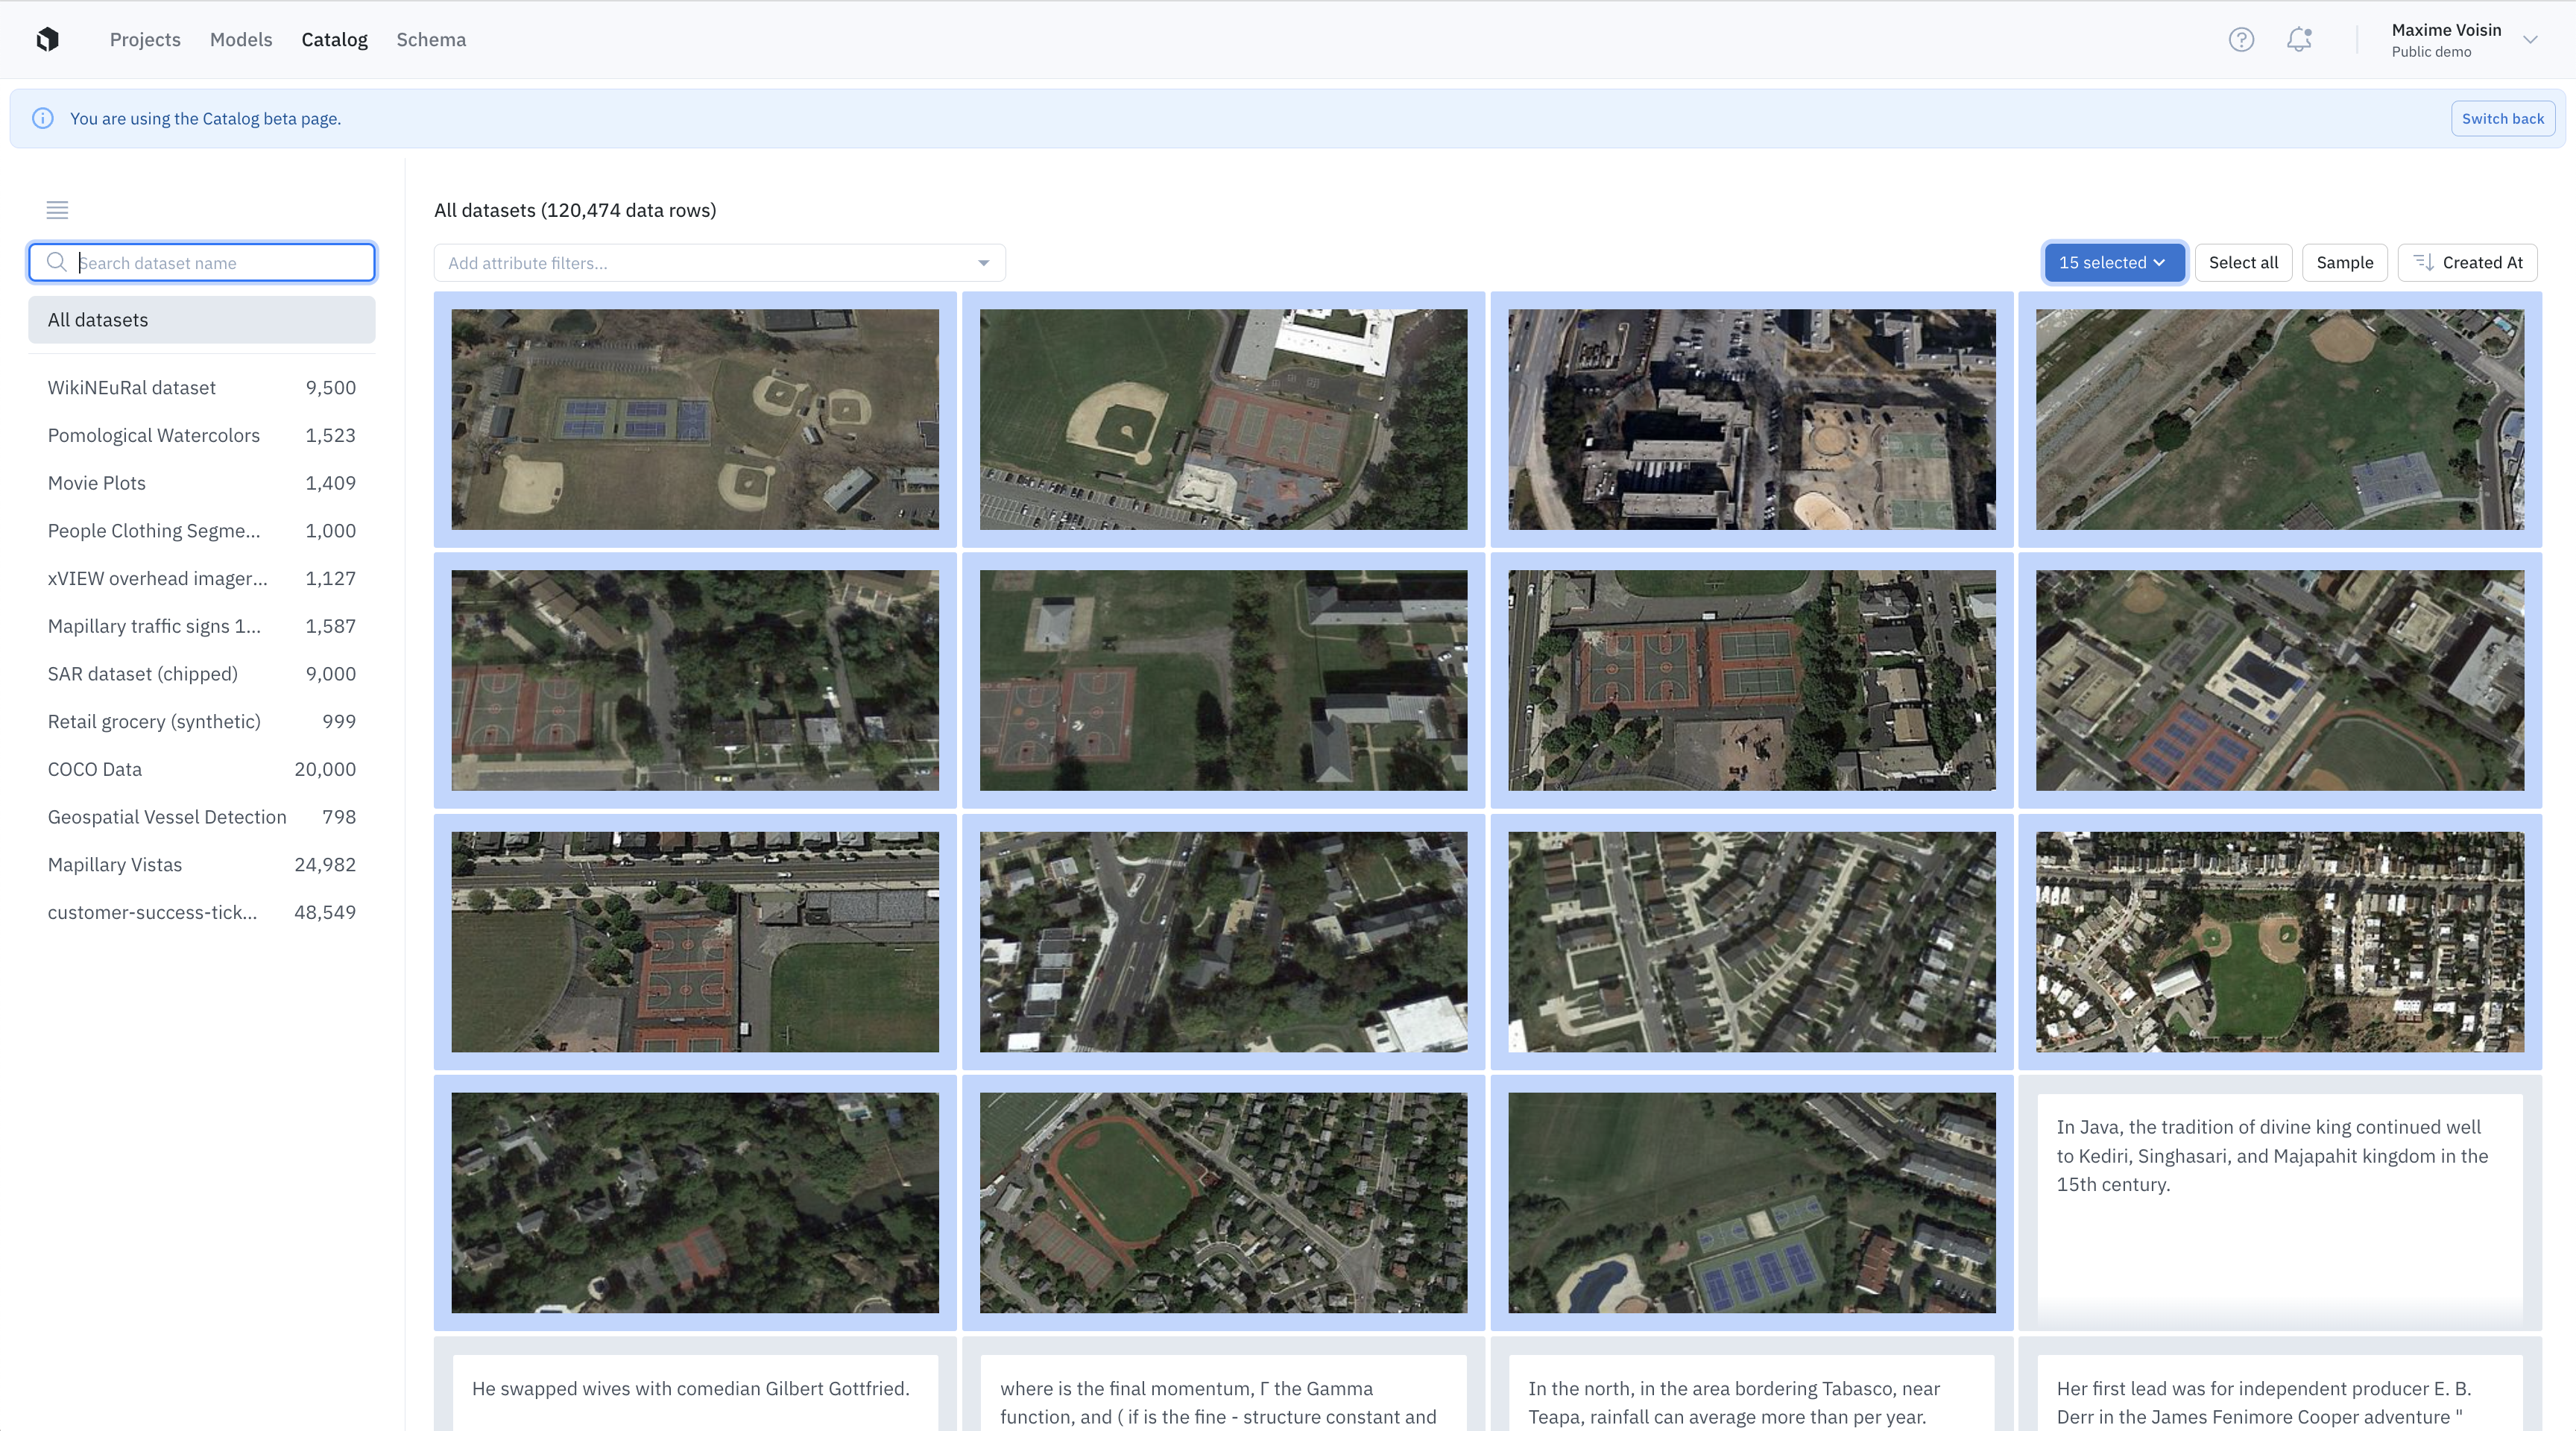Click the Switch back button
The image size is (2576, 1431).
(x=2502, y=118)
